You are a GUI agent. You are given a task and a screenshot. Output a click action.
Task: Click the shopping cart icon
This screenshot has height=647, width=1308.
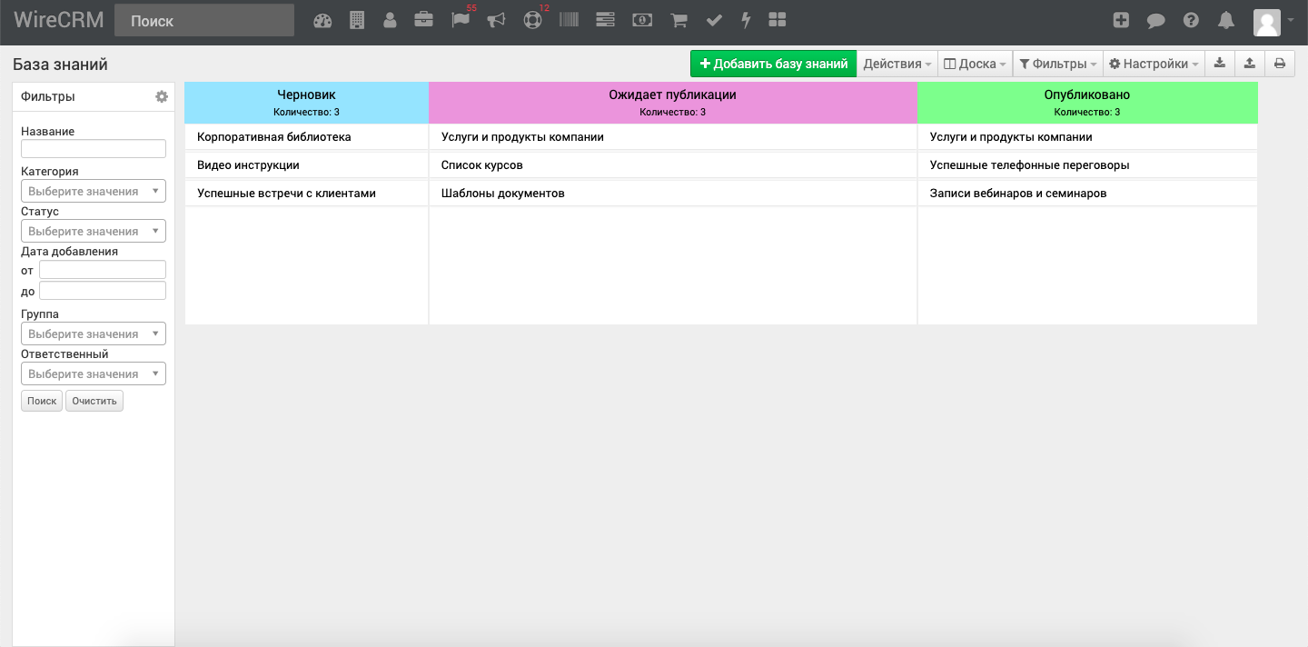pyautogui.click(x=679, y=20)
